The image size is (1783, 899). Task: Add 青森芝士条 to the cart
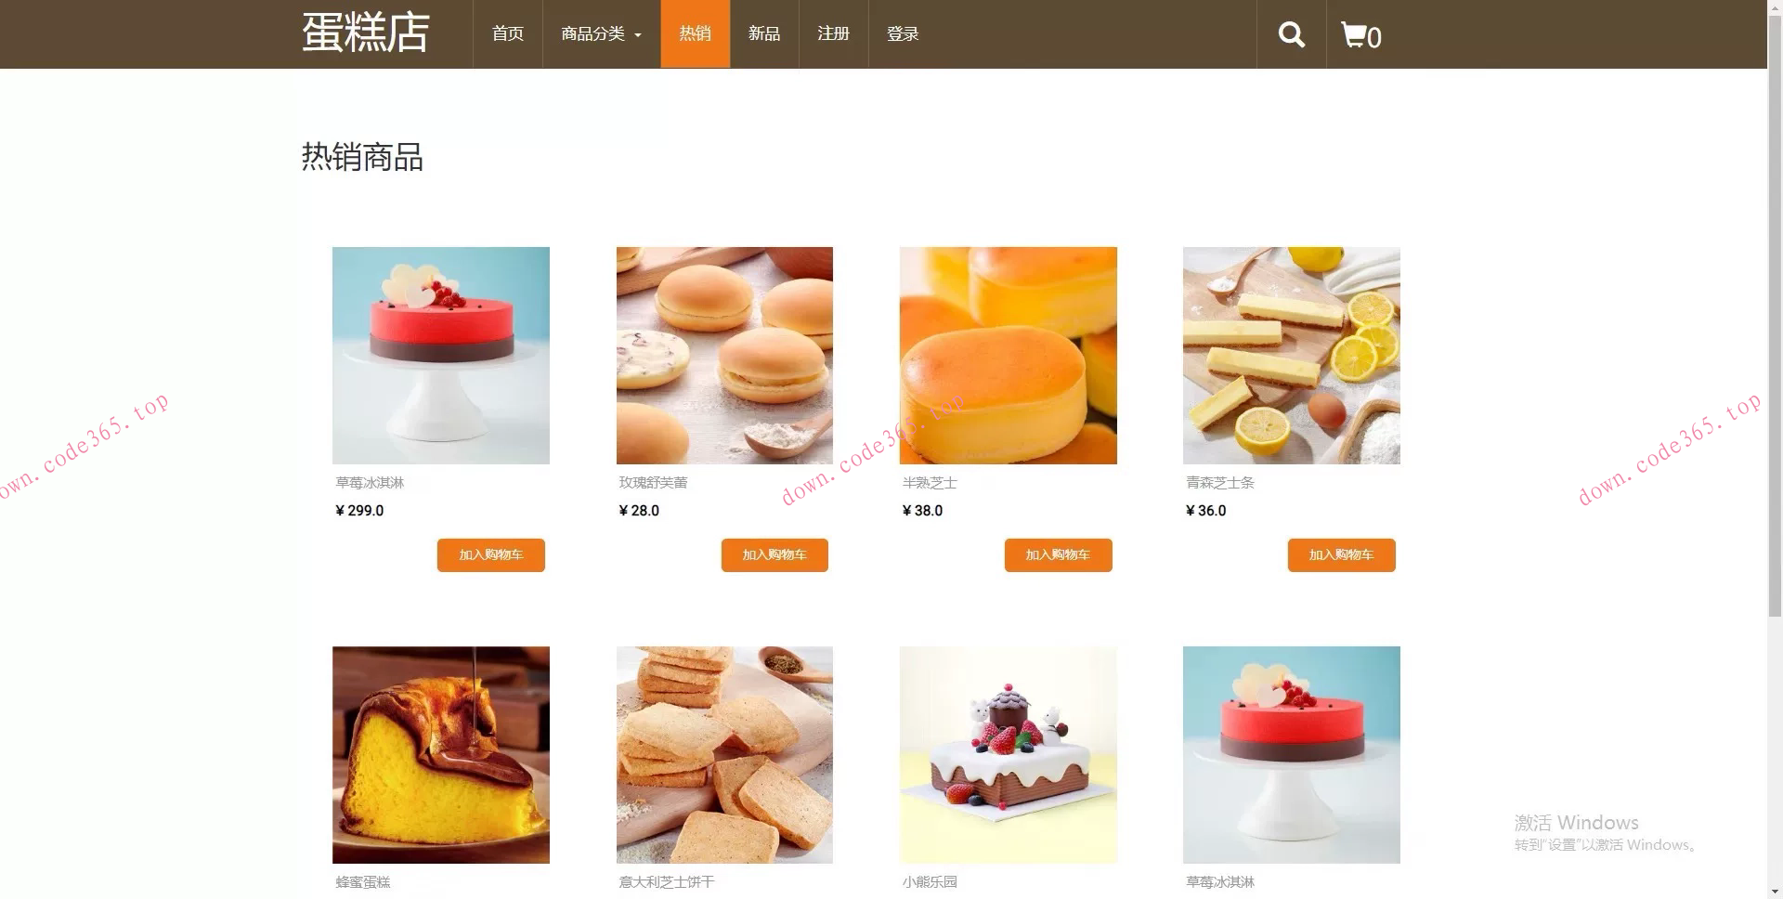pyautogui.click(x=1341, y=555)
